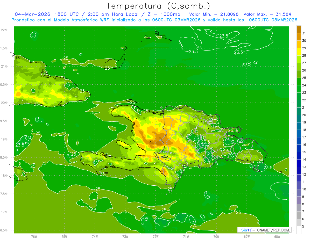Click the '22N' latitude axis label
The width and height of the screenshot is (311, 240).
pos(4,30)
